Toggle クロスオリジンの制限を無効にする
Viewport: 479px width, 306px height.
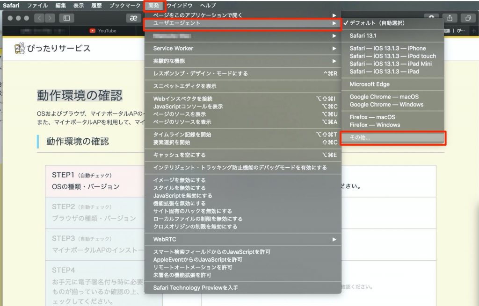(243, 227)
